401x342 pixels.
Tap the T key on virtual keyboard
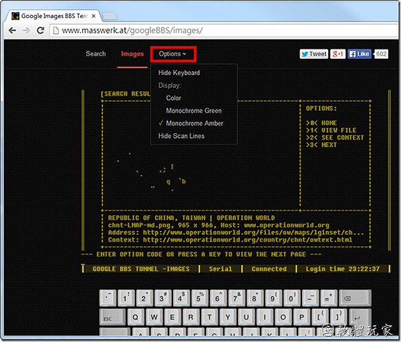(209, 317)
